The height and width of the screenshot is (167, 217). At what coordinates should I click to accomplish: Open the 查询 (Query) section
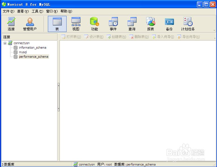132,24
